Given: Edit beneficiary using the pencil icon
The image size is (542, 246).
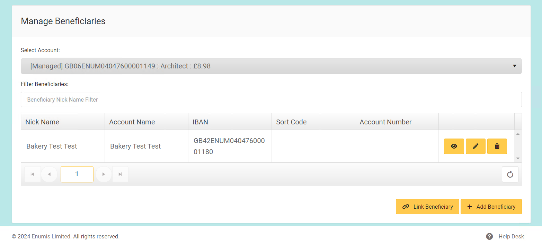Looking at the screenshot, I should pos(476,146).
